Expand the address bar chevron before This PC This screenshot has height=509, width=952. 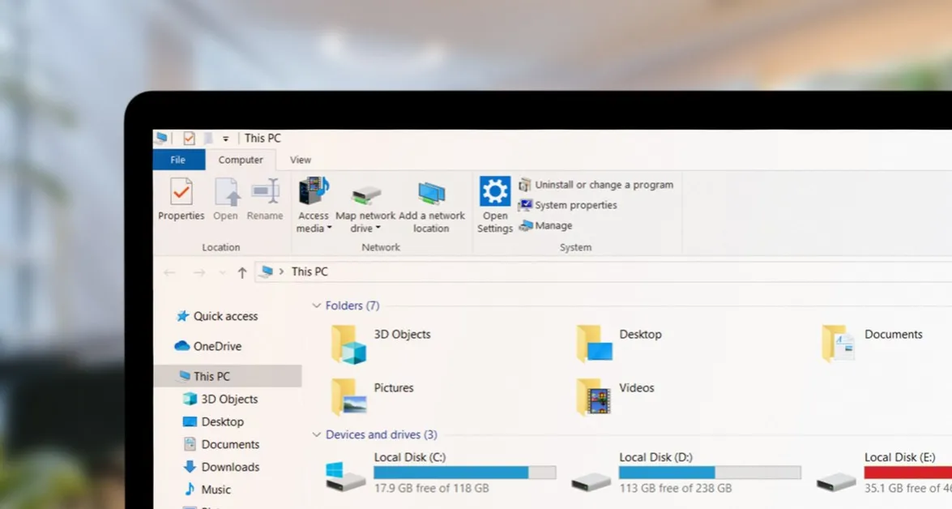[281, 272]
